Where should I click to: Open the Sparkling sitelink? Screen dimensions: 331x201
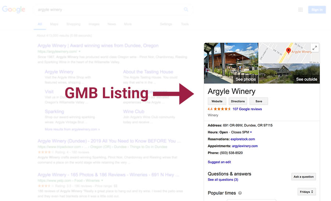tap(54, 112)
